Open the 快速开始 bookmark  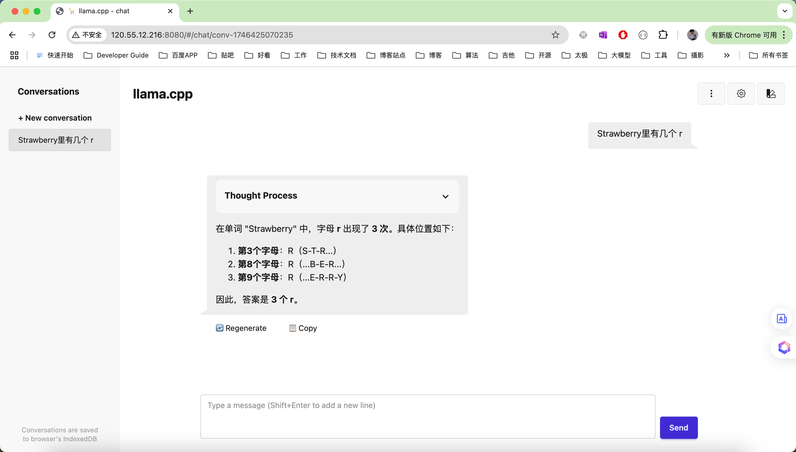click(x=55, y=55)
